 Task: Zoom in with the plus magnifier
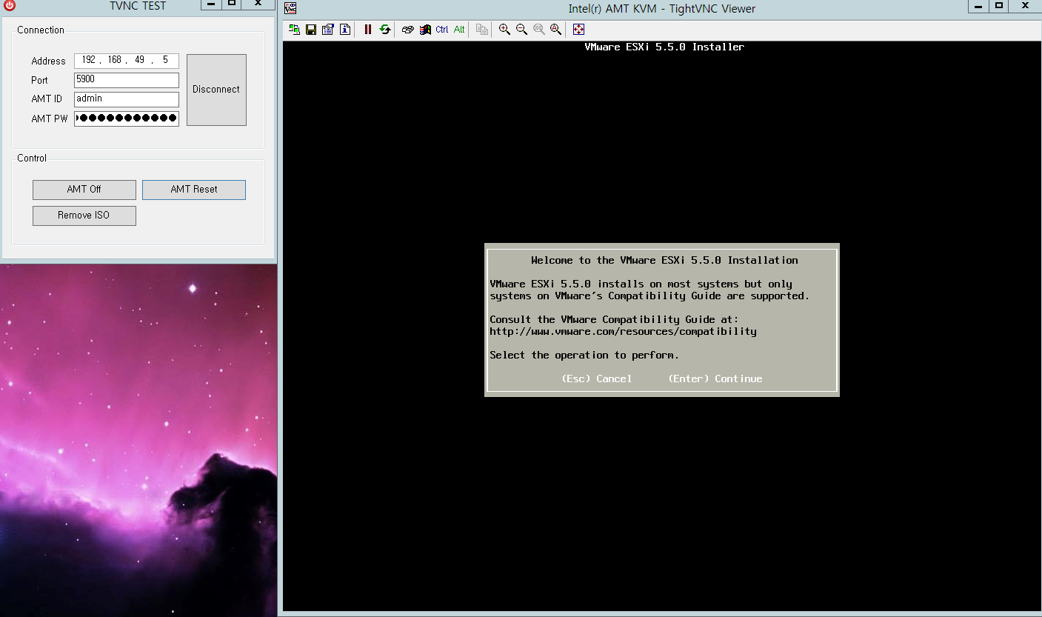coord(504,30)
